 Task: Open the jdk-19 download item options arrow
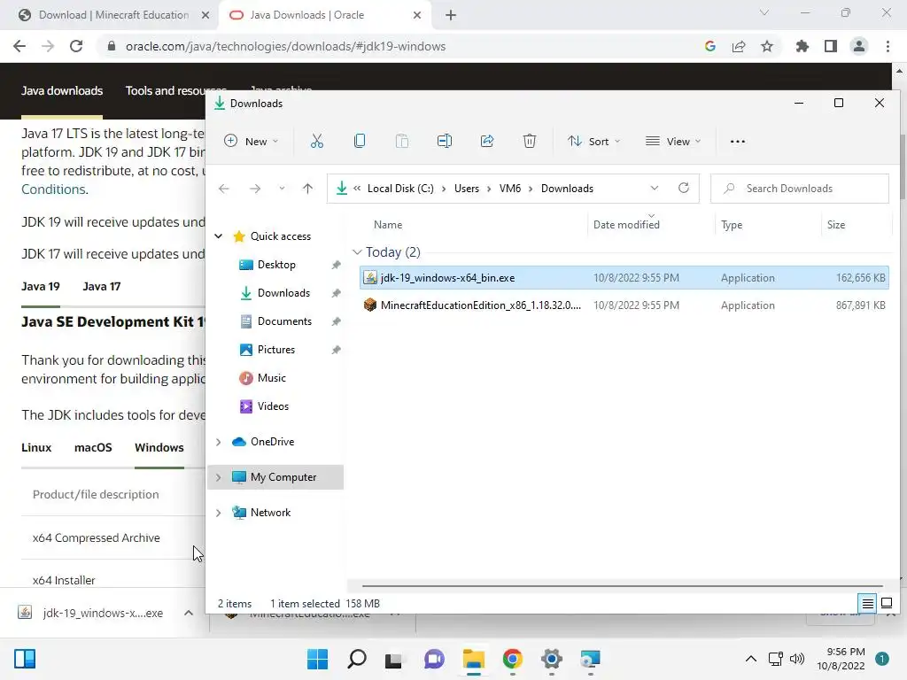click(x=189, y=613)
